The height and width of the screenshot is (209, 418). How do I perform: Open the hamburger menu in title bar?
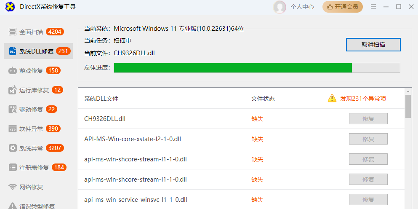pos(373,7)
